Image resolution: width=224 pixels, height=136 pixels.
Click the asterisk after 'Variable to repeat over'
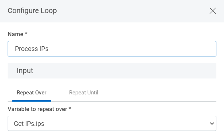(x=70, y=109)
